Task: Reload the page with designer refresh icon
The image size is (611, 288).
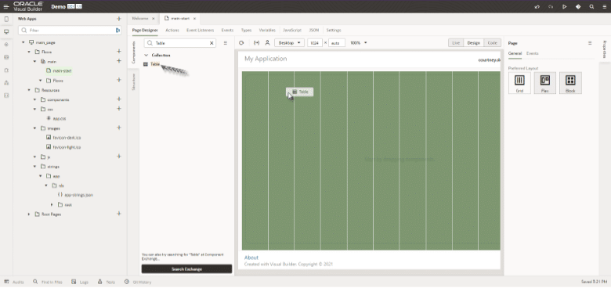Action: point(241,43)
